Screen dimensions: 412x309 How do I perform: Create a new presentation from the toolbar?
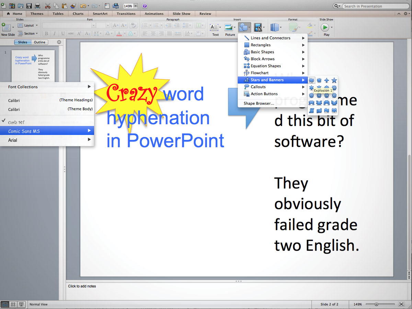click(x=3, y=6)
